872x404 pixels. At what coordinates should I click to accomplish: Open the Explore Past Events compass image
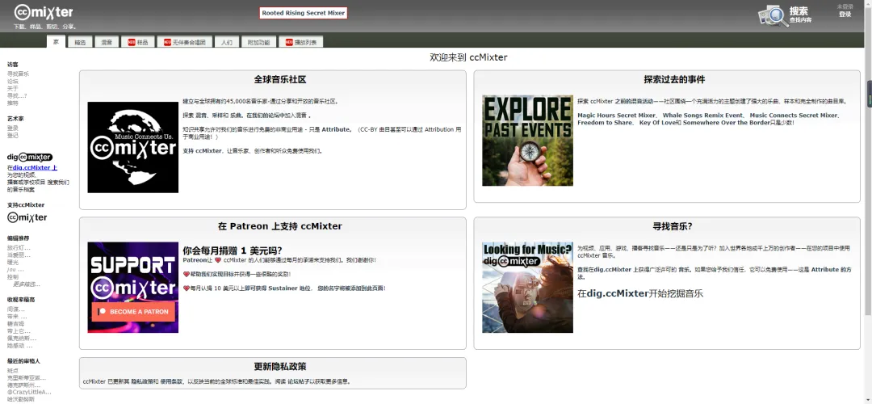(x=527, y=141)
